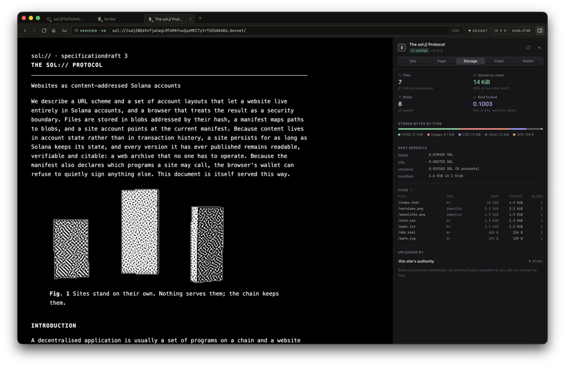Click the site icon in panel header
The image size is (565, 367).
point(402,47)
